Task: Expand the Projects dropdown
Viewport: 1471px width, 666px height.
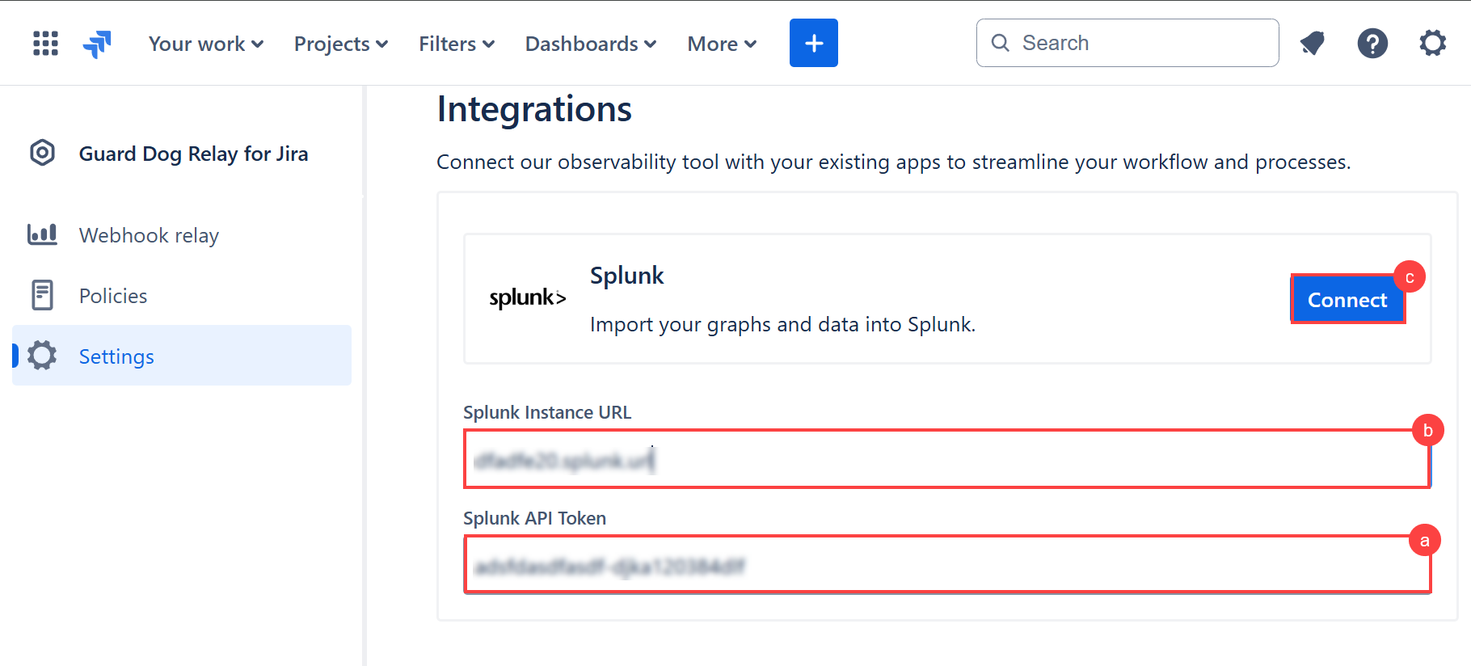Action: (x=341, y=44)
